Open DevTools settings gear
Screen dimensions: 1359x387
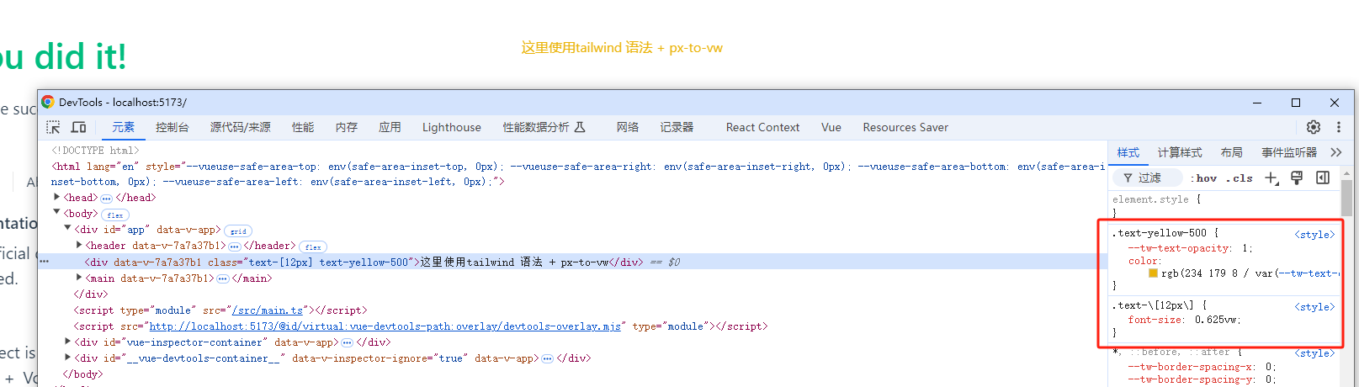click(x=1313, y=127)
